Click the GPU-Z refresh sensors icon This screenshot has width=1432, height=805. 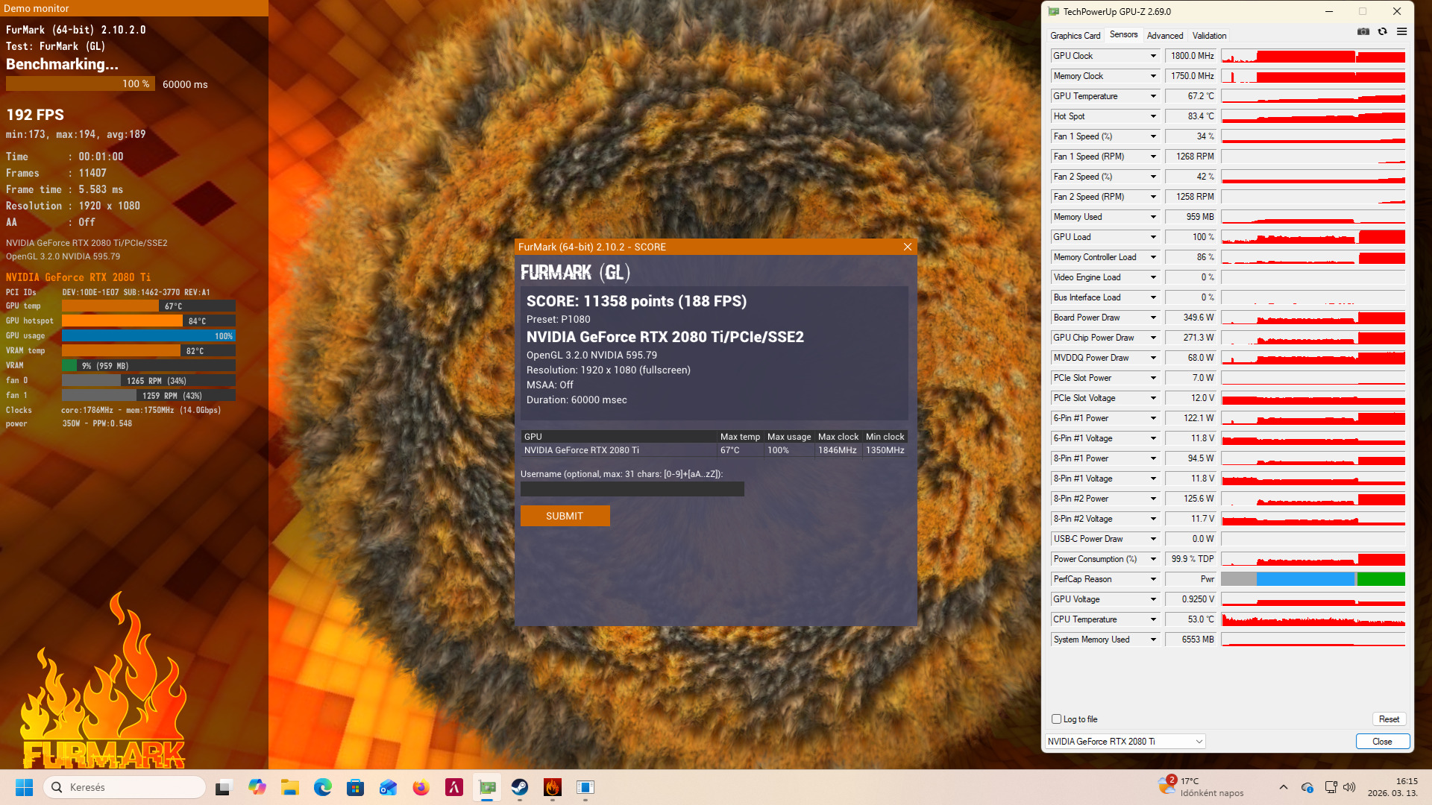pyautogui.click(x=1382, y=31)
